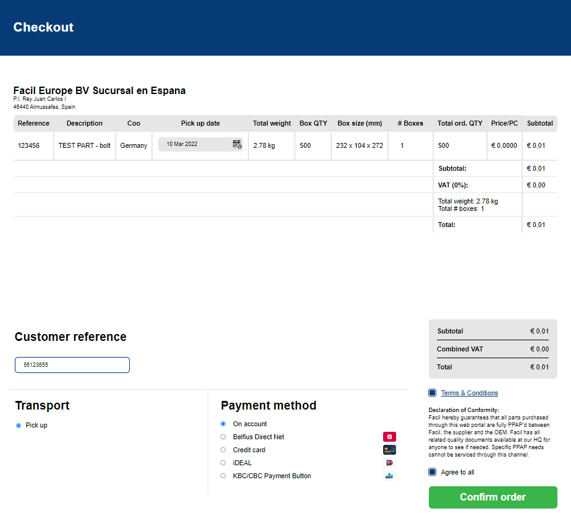Select On account payment method
The width and height of the screenshot is (571, 524).
point(223,424)
